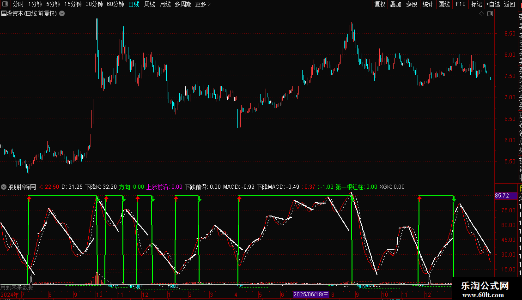Switch to 月线 monthly chart
Image resolution: width=522 pixels, height=300 pixels.
[x=165, y=4]
